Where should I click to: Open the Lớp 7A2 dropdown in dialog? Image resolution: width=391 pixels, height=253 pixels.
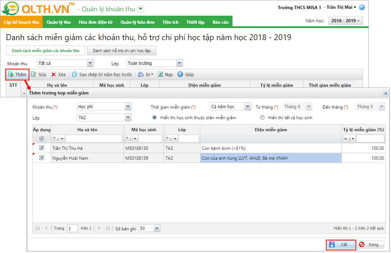tap(128, 117)
